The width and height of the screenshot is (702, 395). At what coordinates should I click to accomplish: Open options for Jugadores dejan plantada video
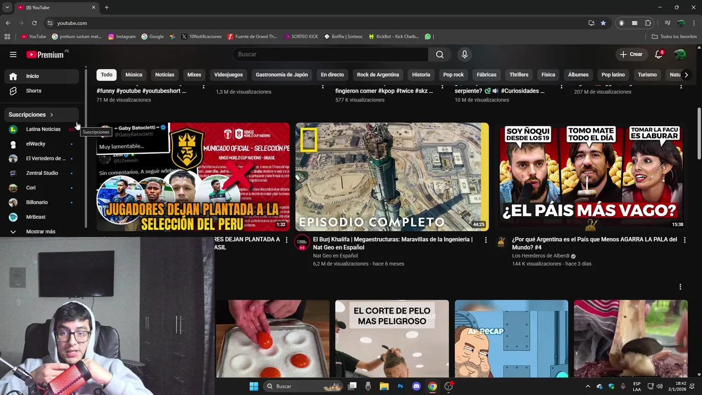tap(286, 240)
